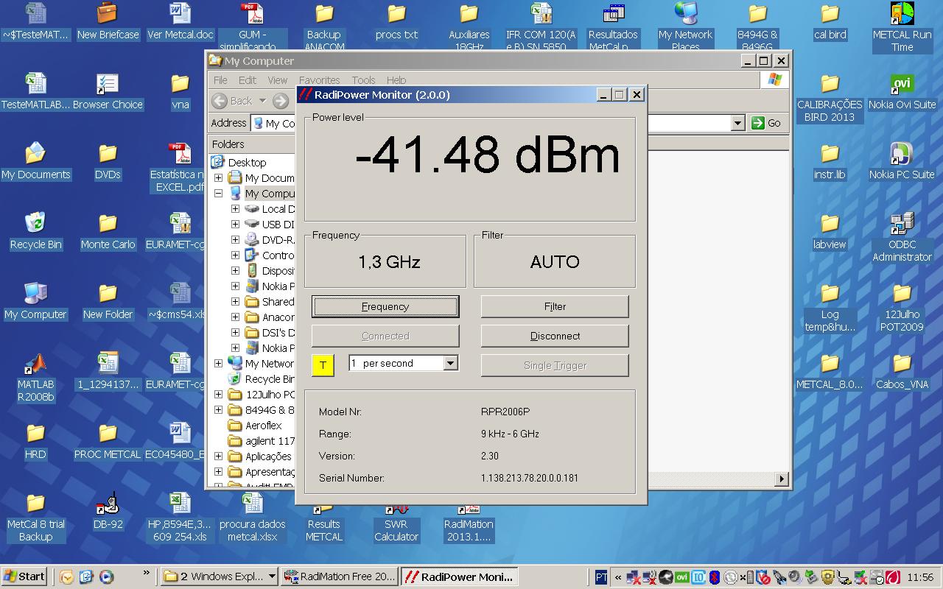This screenshot has width=943, height=589.
Task: Select My Computer desktop icon
Action: [x=35, y=302]
